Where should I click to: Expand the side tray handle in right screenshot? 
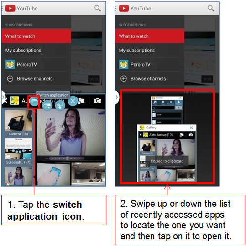[117, 97]
